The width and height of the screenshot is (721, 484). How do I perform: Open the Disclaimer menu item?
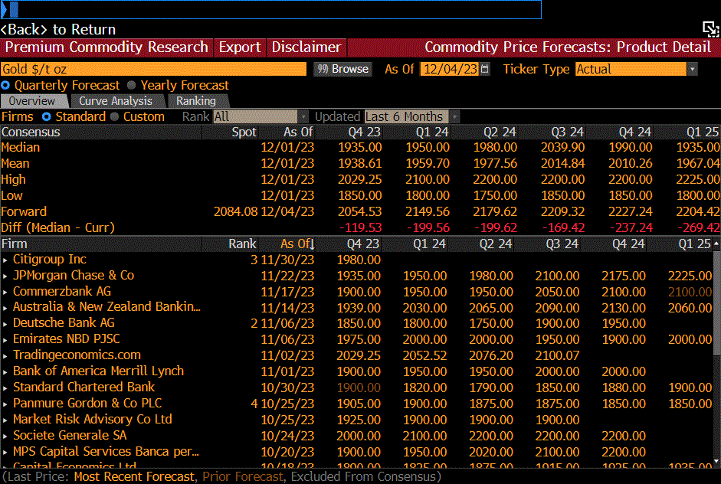[306, 47]
